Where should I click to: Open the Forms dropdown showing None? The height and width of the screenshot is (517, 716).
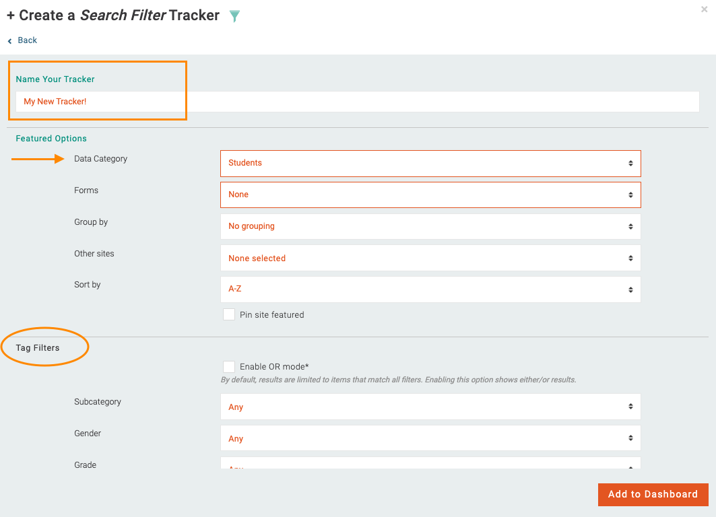(430, 195)
